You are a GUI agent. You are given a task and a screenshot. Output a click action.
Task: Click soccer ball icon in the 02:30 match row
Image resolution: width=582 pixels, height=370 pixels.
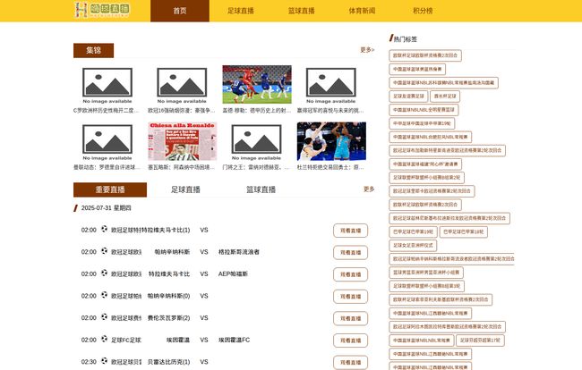tap(104, 361)
